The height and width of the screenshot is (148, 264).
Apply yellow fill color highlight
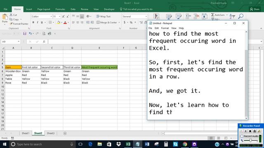pyautogui.click(x=59, y=22)
